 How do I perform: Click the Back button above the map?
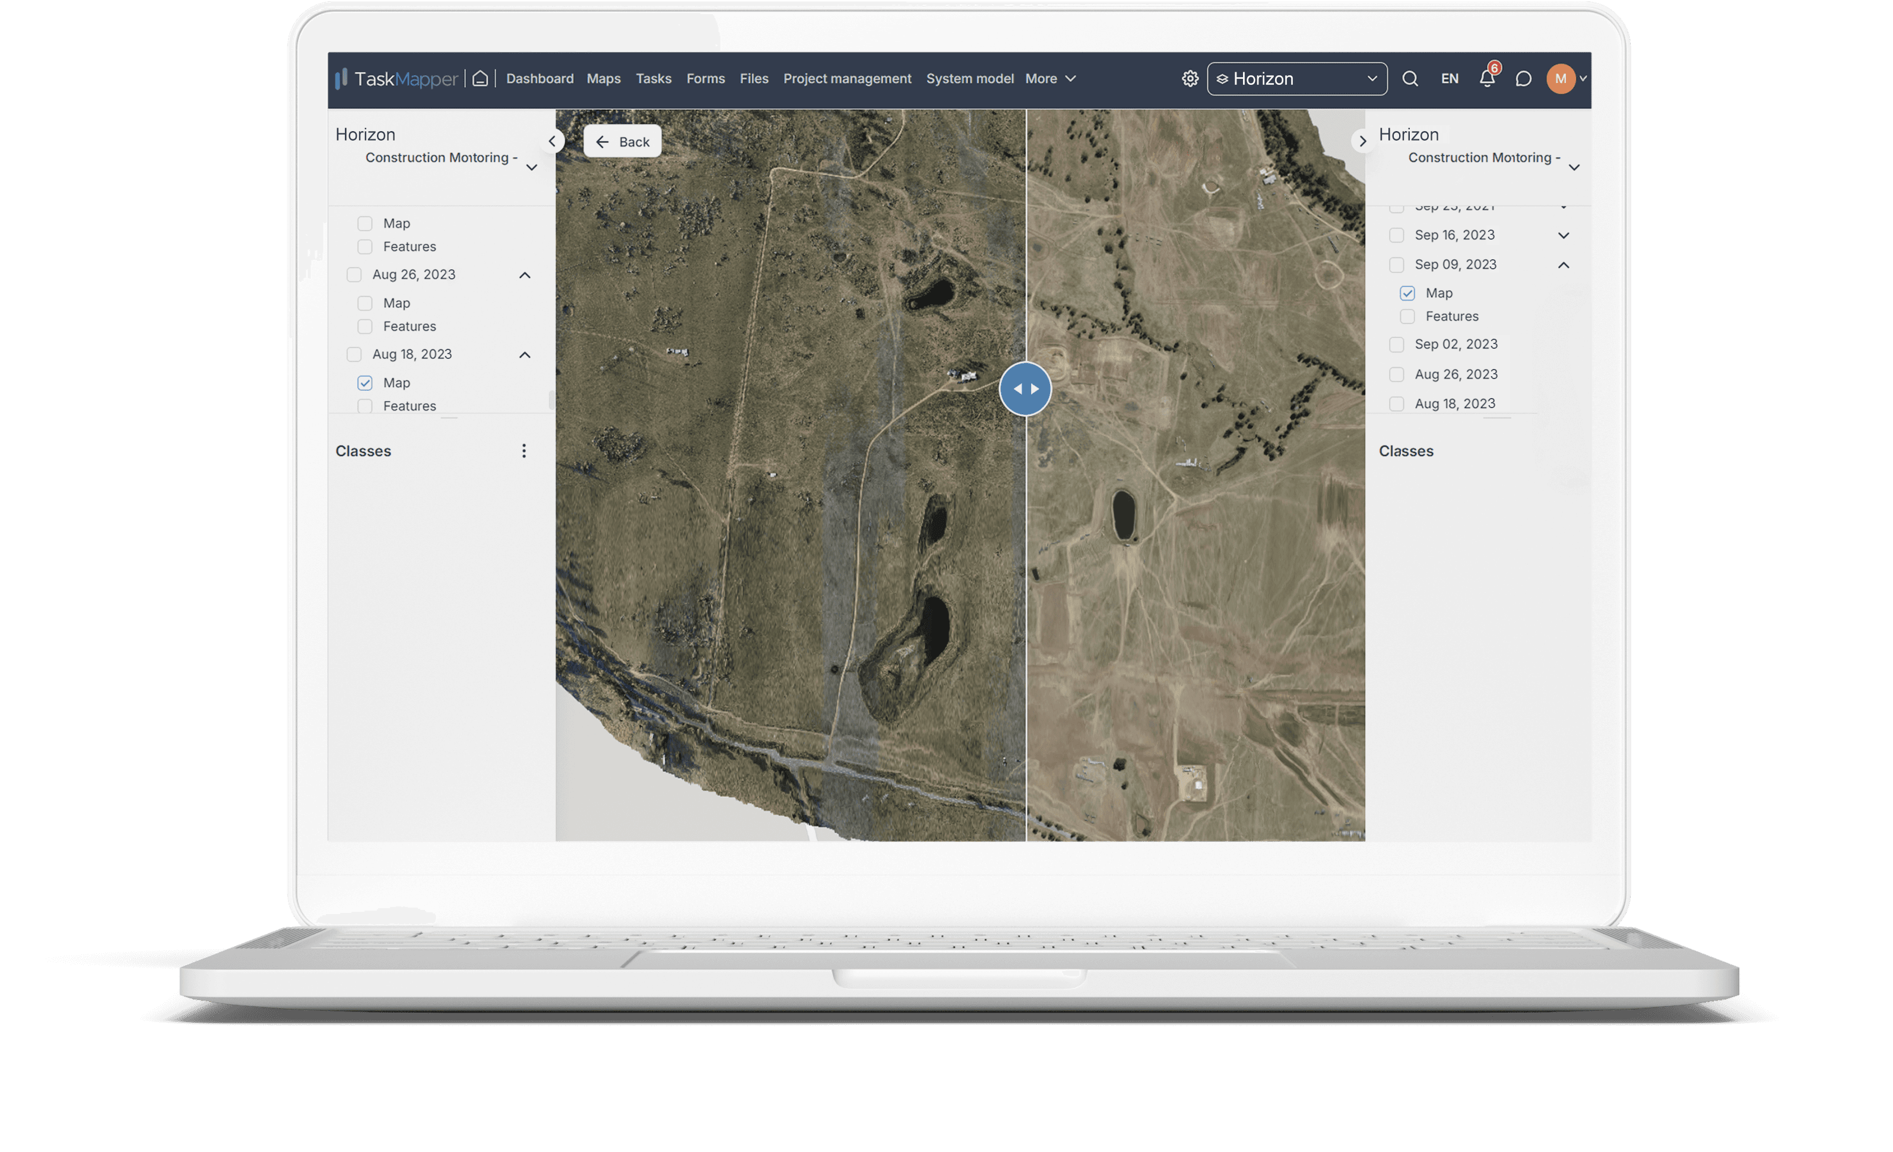click(622, 141)
